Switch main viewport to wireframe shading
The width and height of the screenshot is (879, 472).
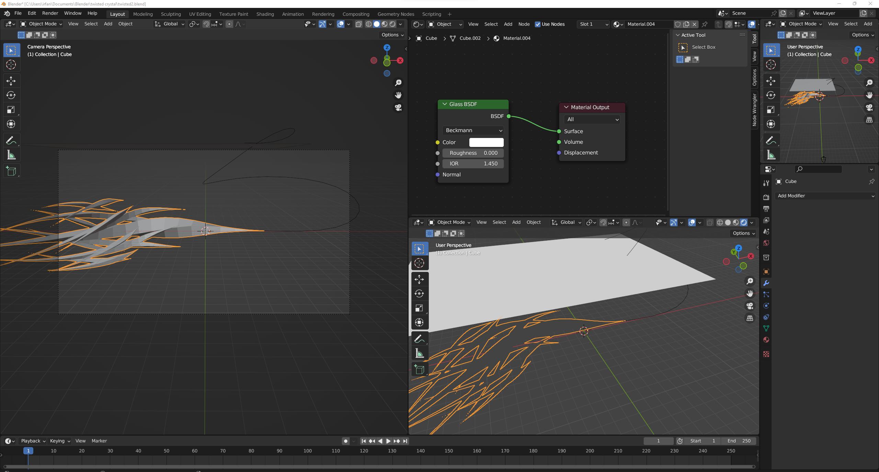click(369, 24)
